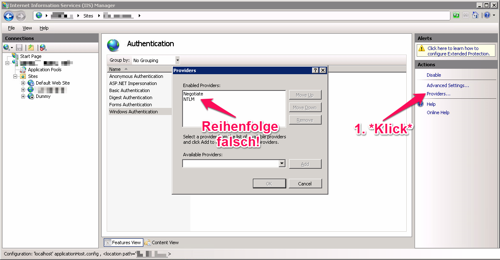This screenshot has height=260, width=500.
Task: Select the Dummy site in the tree
Action: coord(43,96)
